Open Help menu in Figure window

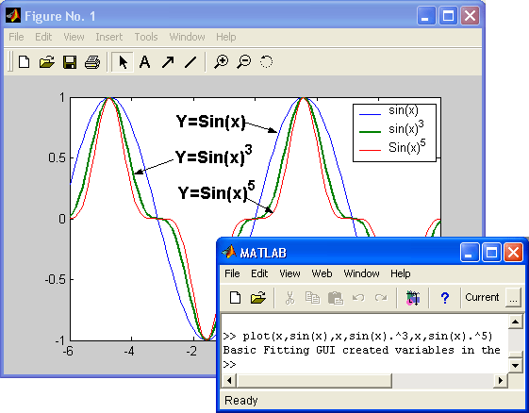(226, 37)
